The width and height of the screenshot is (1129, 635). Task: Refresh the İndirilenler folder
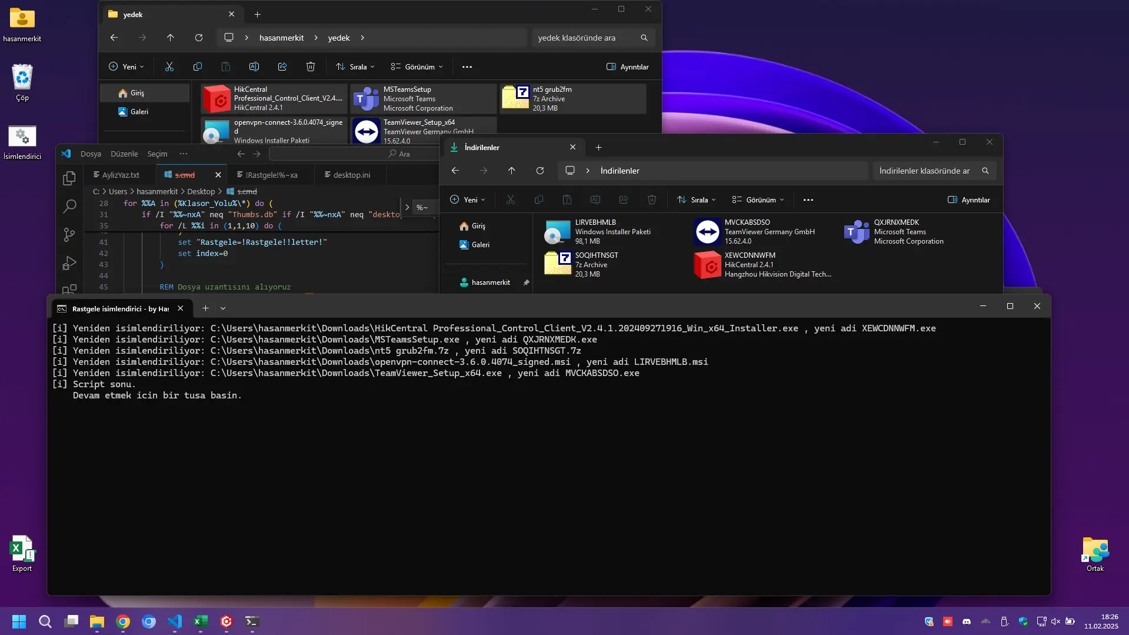(x=540, y=171)
